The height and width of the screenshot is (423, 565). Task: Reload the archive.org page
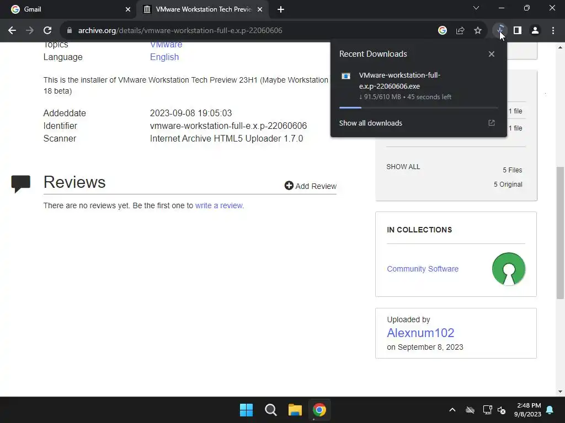[47, 31]
